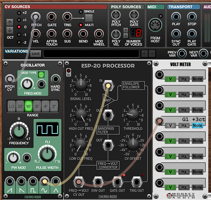Click the oscillator FREQUENCY knob
Viewport: 211px width, 200px height.
(19, 131)
